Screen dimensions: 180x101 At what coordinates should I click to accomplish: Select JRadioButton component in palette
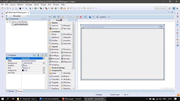coord(66,79)
